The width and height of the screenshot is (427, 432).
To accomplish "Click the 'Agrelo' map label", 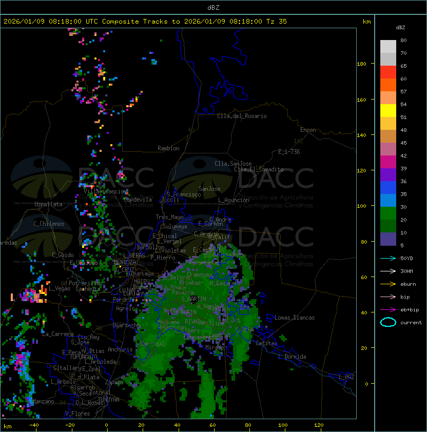I will tap(125, 308).
